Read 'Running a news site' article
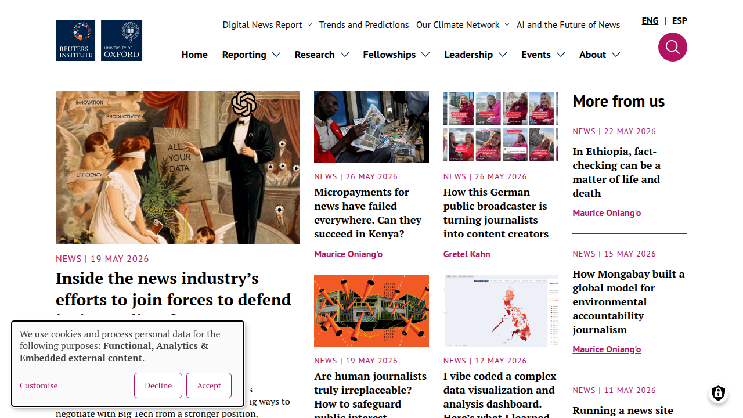This screenshot has height=418, width=743. [x=623, y=410]
